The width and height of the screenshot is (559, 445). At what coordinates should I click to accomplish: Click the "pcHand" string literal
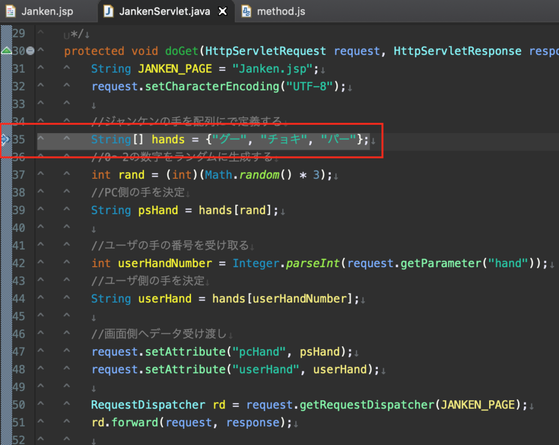[259, 352]
